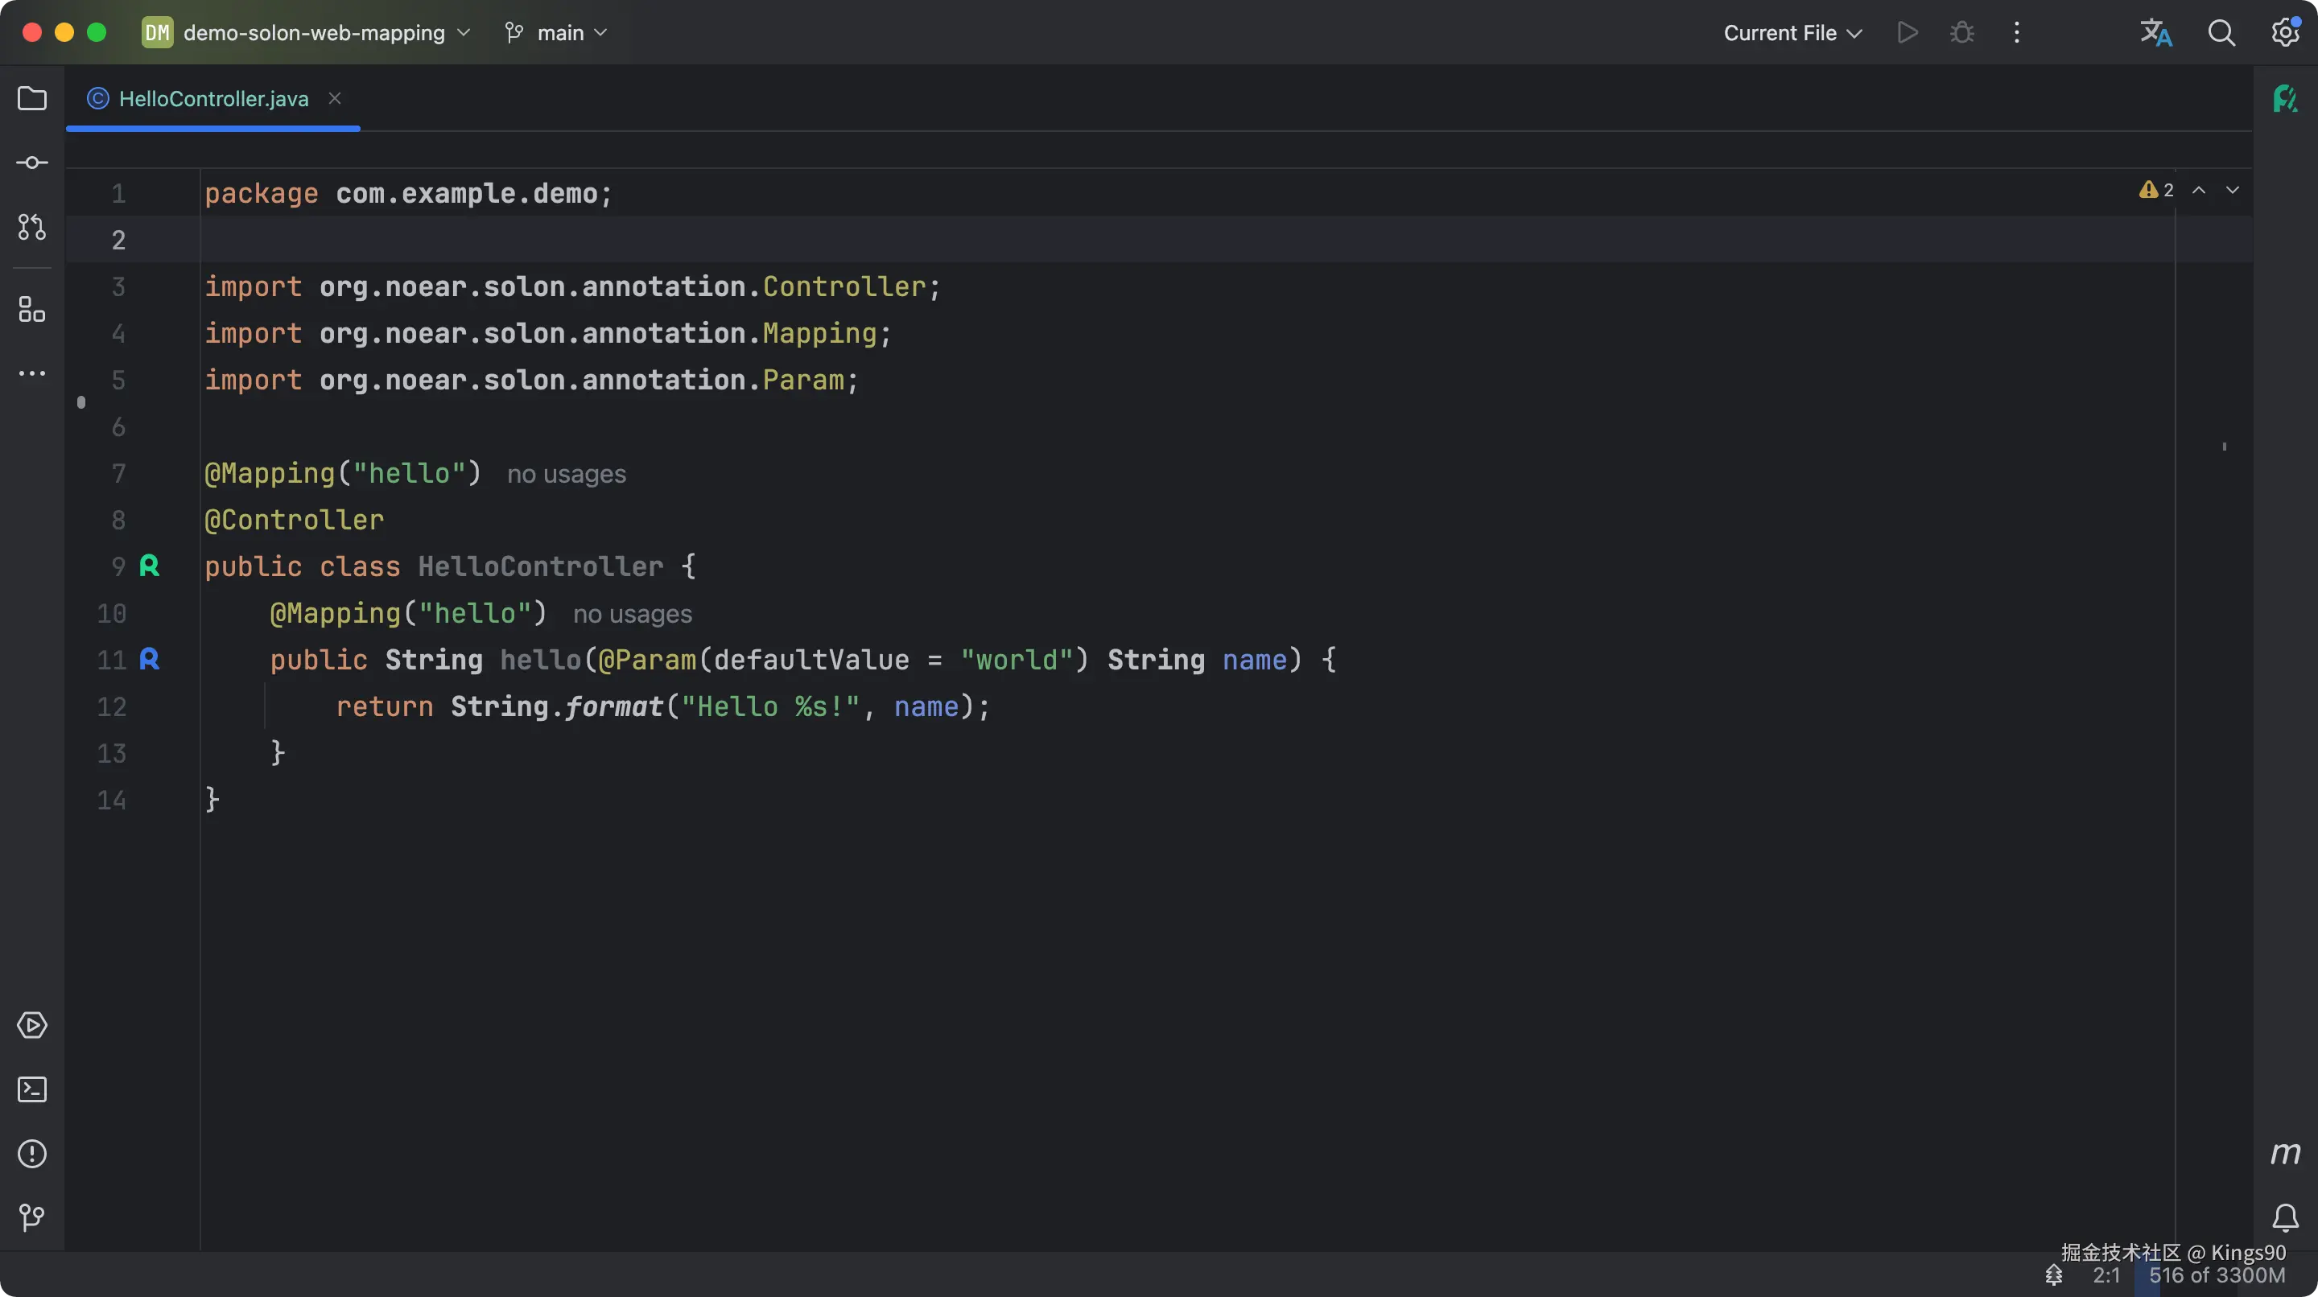
Task: Open the Structure tool window
Action: (x=32, y=310)
